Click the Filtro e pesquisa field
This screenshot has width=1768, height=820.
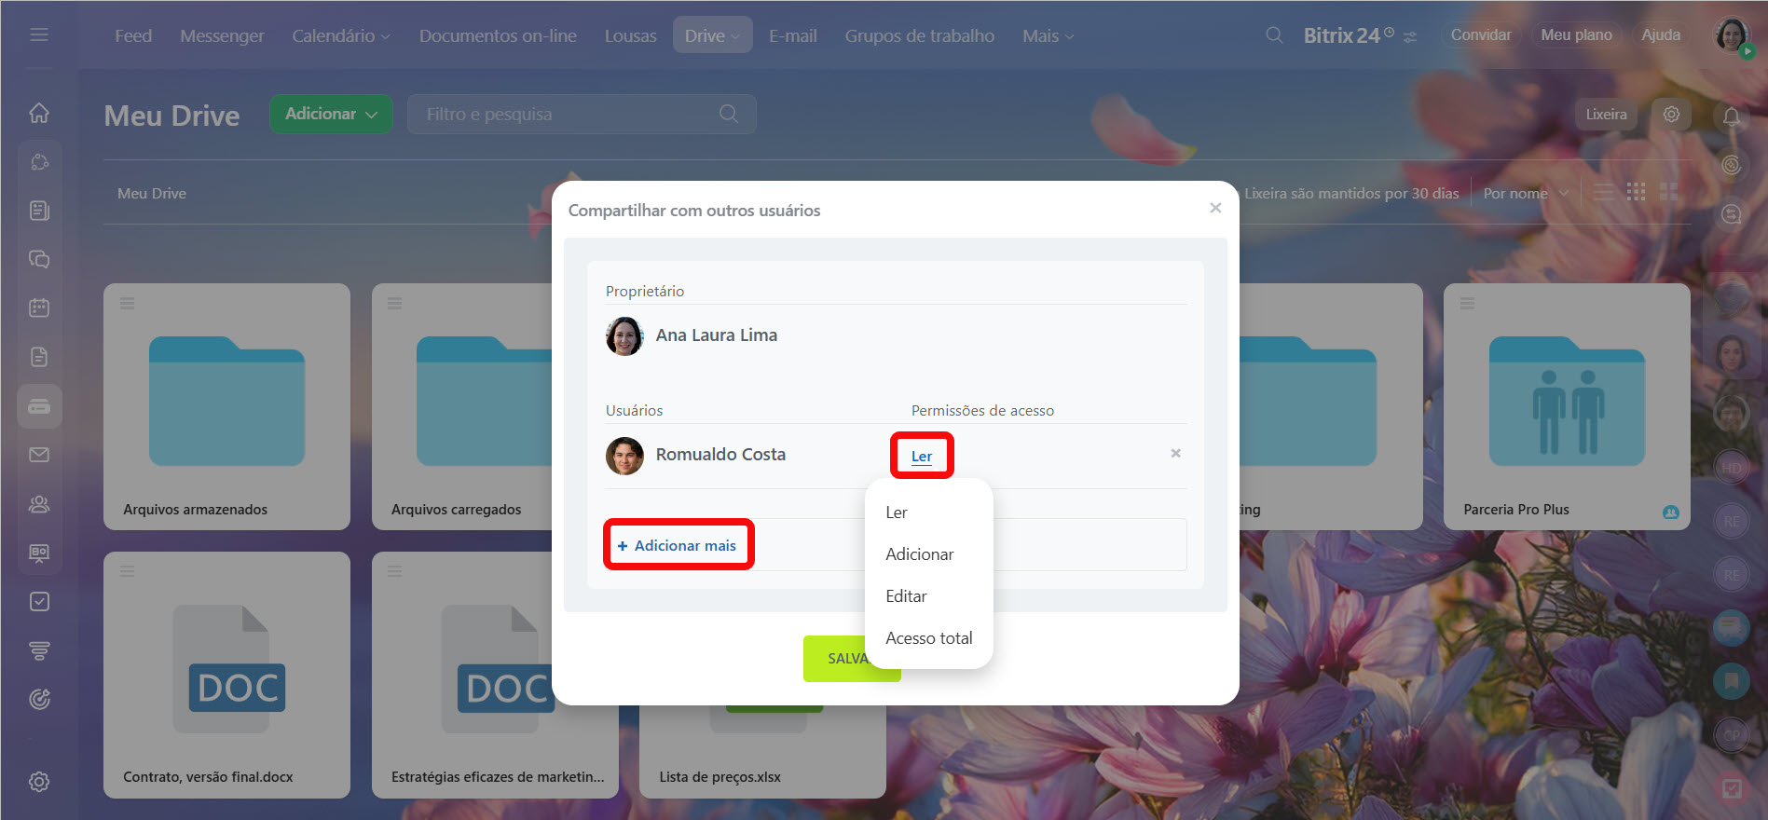pyautogui.click(x=582, y=114)
